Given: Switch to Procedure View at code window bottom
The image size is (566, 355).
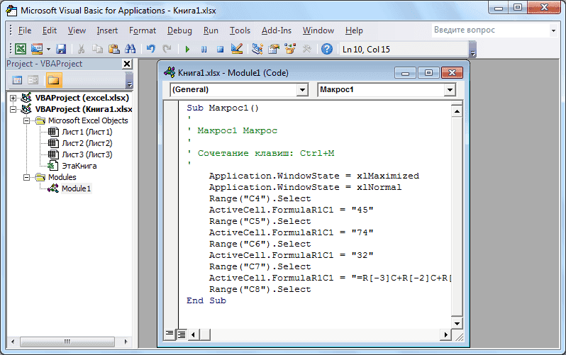Looking at the screenshot, I should click(x=170, y=332).
